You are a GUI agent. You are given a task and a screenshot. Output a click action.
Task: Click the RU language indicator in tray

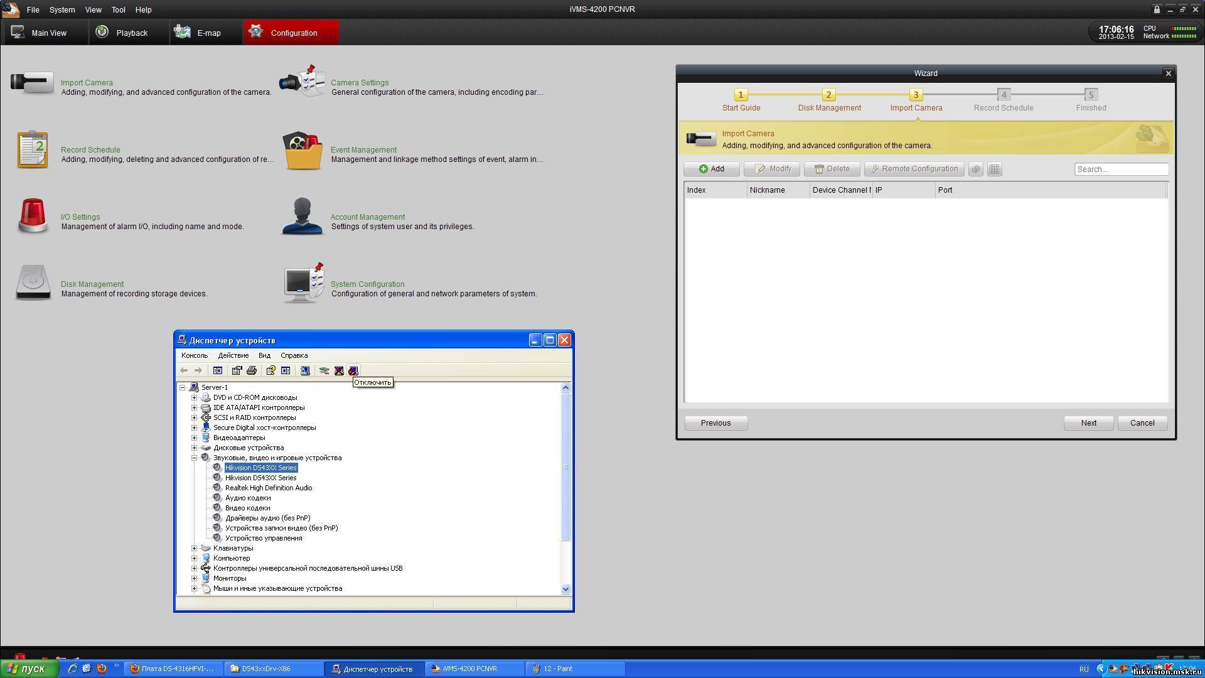pyautogui.click(x=1084, y=669)
